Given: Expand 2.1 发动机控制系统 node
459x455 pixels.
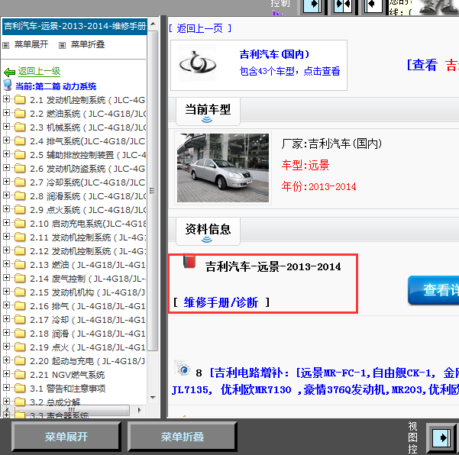Looking at the screenshot, I should click(6, 99).
